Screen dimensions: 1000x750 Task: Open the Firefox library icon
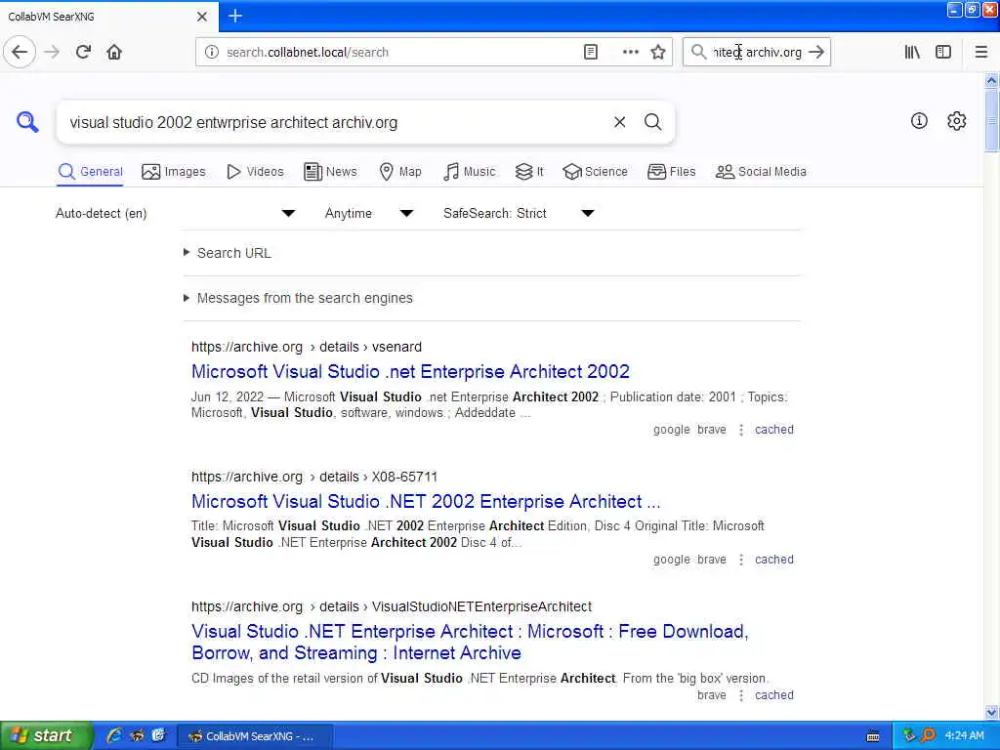coord(912,52)
